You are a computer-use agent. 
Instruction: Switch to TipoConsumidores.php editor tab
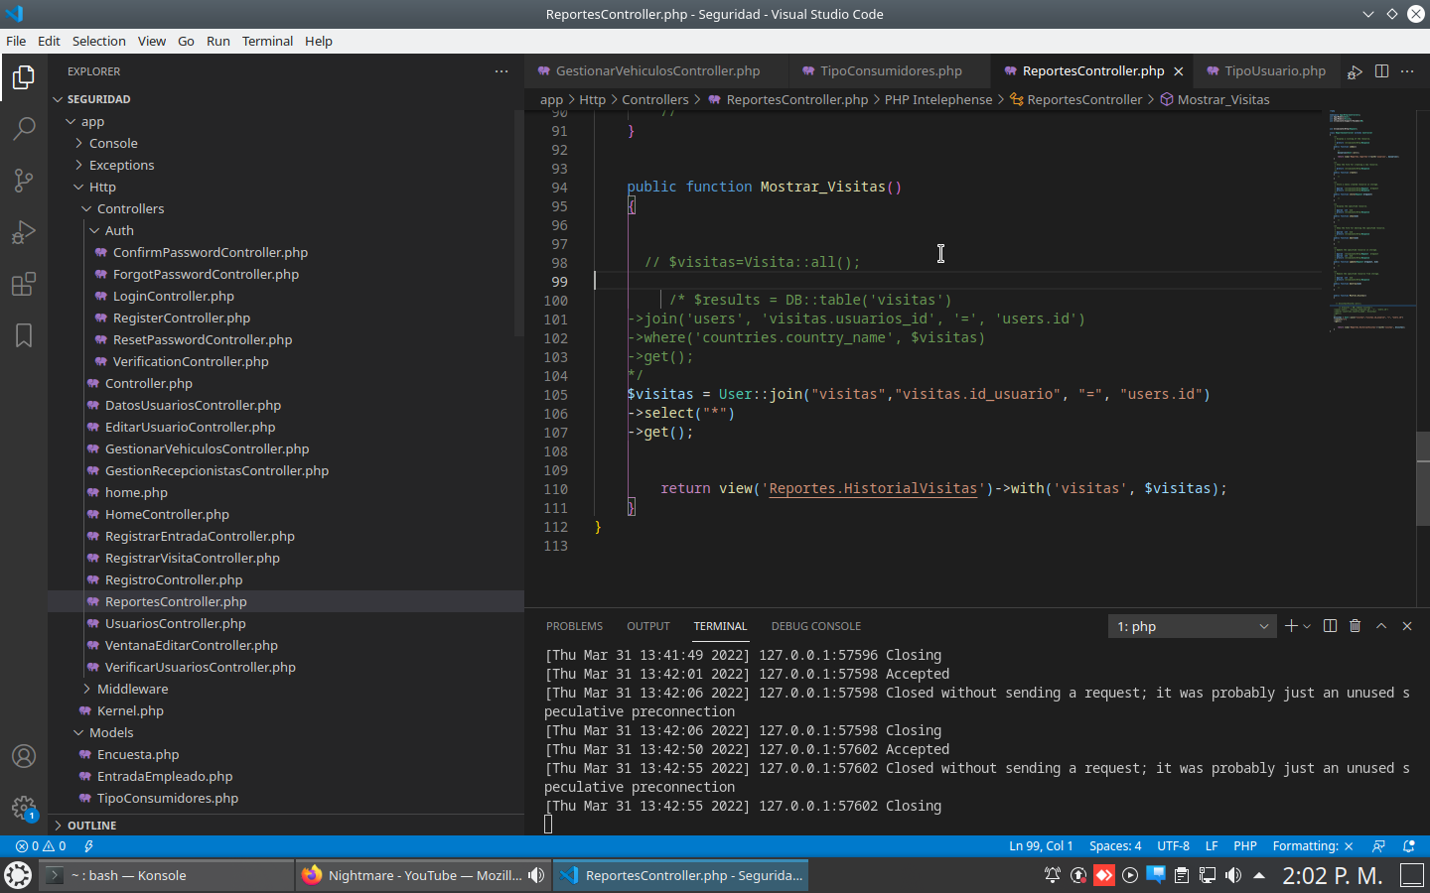pos(891,71)
